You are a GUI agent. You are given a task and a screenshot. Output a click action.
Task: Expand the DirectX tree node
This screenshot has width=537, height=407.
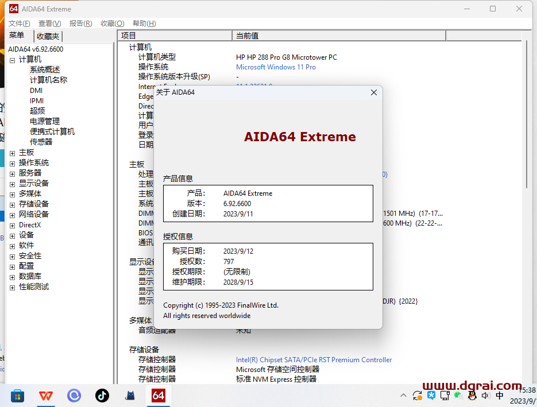(x=12, y=226)
